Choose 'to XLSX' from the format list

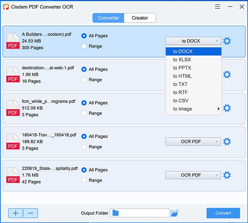182,60
